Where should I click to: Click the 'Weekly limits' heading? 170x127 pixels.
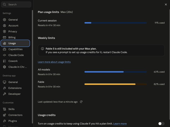[x=46, y=38]
